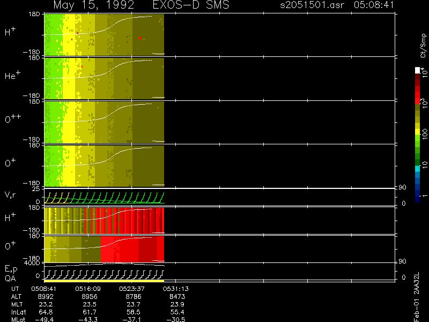Click the MLat value '-49.4'
This screenshot has width=429, height=322.
tap(45, 319)
